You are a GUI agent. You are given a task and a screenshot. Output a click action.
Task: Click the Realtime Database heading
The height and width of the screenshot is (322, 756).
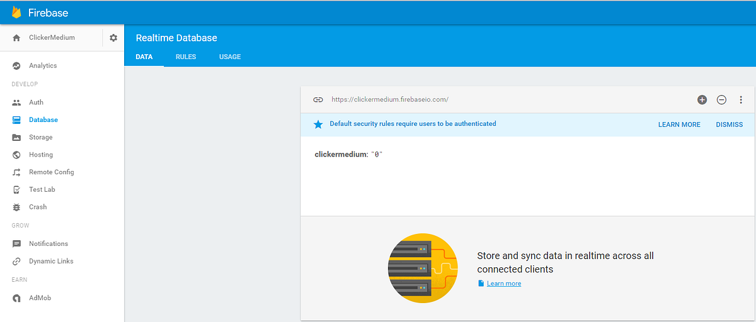(176, 38)
